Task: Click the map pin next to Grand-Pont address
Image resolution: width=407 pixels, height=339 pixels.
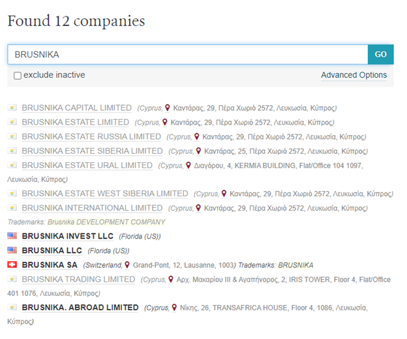Action: (x=128, y=265)
